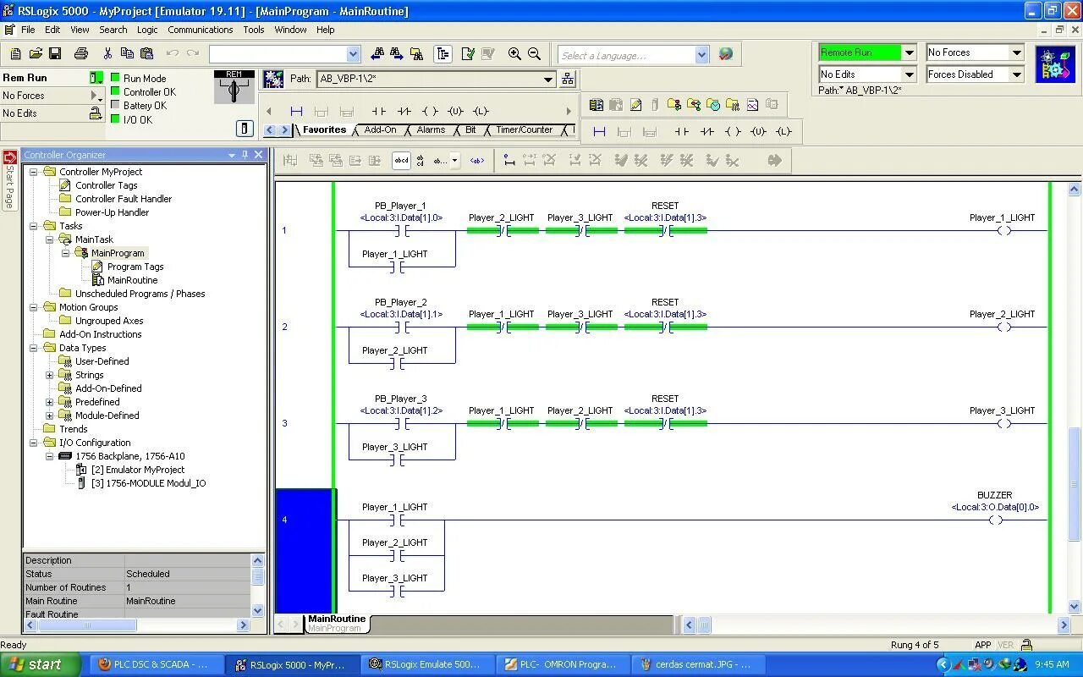Screen dimensions: 1083x677
Task: Switch to the Timer/Counter instruction tab
Action: tap(524, 130)
